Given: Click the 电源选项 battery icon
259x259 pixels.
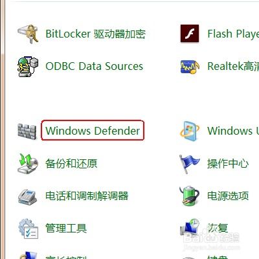Looking at the screenshot, I should (x=189, y=196).
